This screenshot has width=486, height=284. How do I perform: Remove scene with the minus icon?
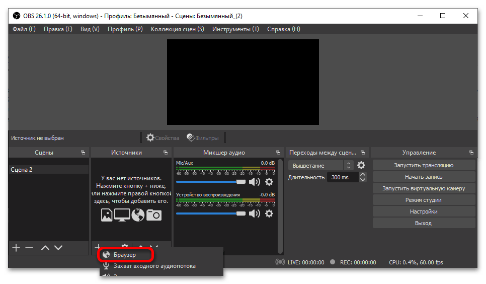click(x=29, y=248)
